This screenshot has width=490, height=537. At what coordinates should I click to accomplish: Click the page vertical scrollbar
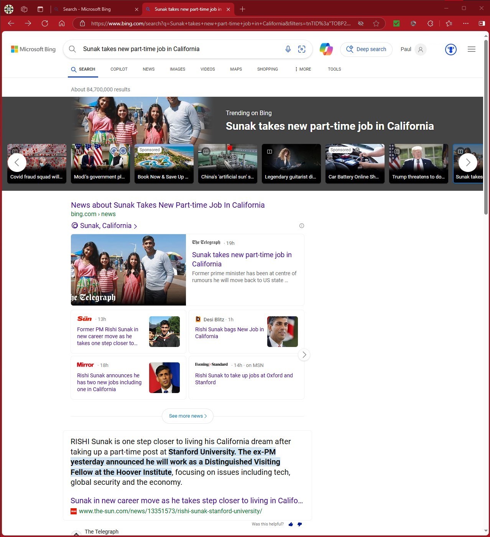[x=486, y=127]
